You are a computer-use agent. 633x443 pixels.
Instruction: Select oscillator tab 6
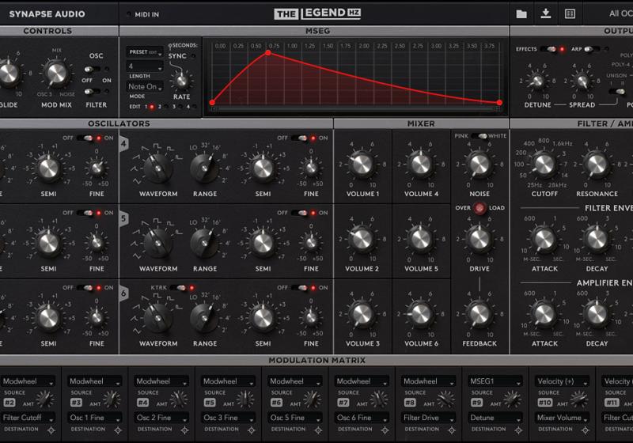pyautogui.click(x=124, y=293)
